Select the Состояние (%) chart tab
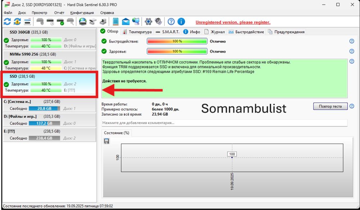 117,133
